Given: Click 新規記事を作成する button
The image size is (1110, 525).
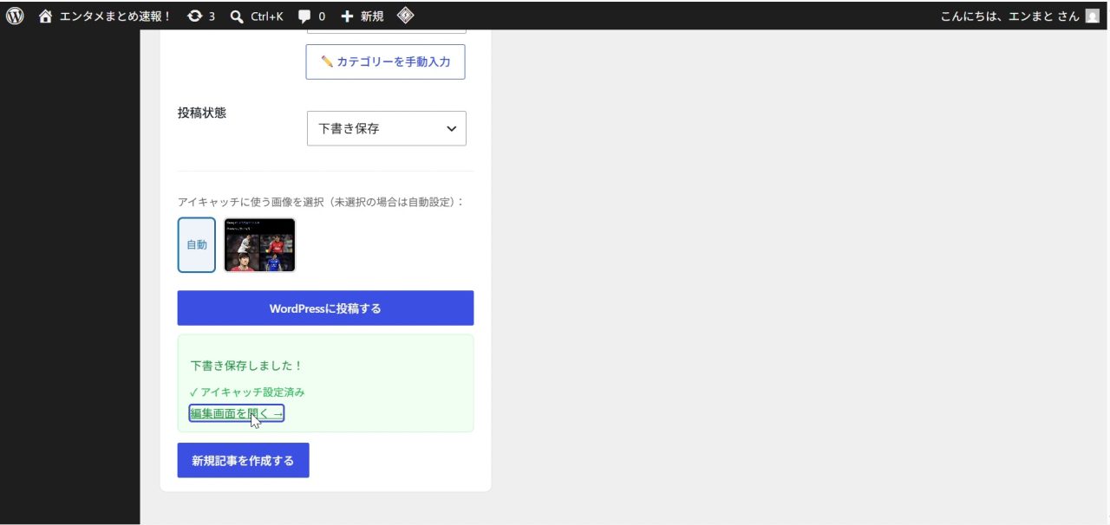Looking at the screenshot, I should click(x=243, y=460).
